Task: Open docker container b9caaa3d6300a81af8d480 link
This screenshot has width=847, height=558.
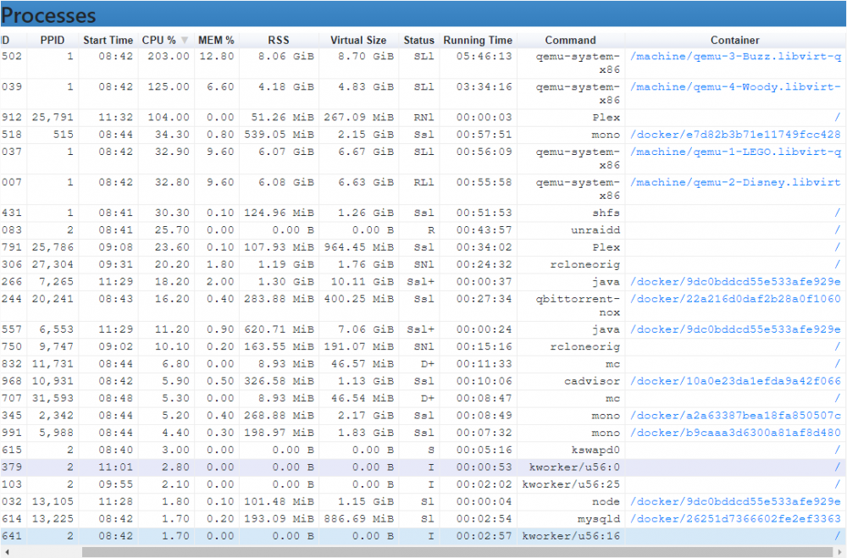Action: pos(736,433)
